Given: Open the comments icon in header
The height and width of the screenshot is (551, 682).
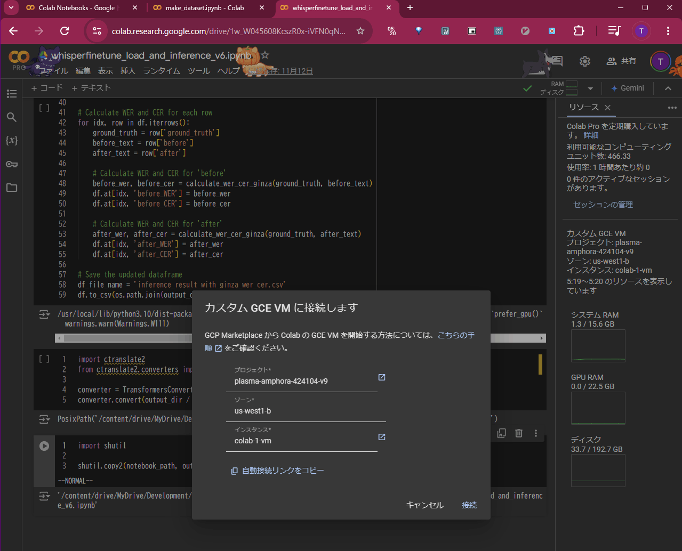Looking at the screenshot, I should (x=557, y=61).
